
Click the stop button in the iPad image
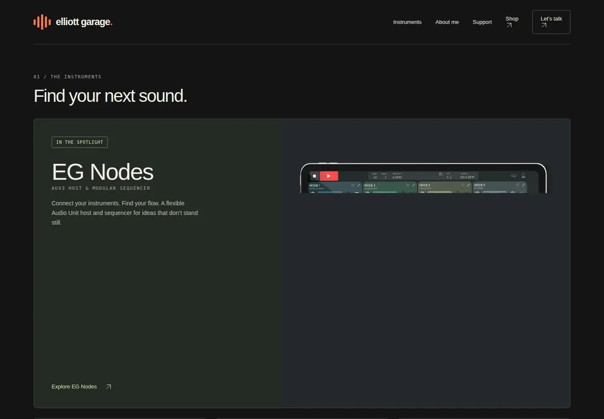[x=314, y=176]
